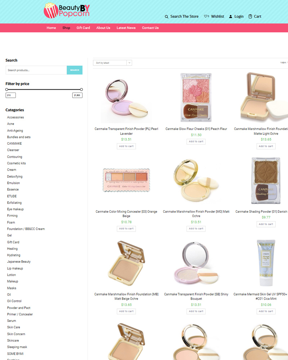
Task: Click the blue SEARCH button
Action: tap(75, 70)
